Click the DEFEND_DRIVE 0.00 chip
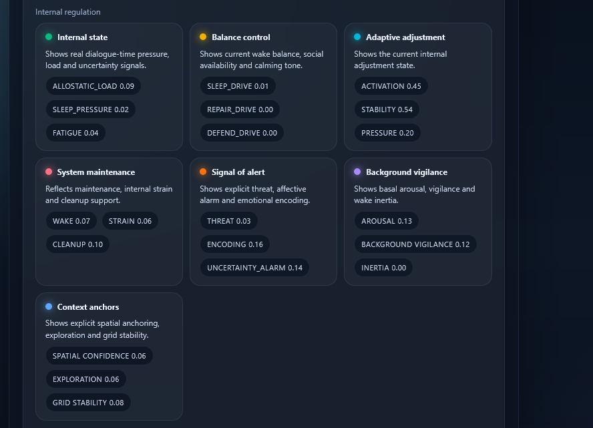This screenshot has height=428, width=593. point(242,133)
